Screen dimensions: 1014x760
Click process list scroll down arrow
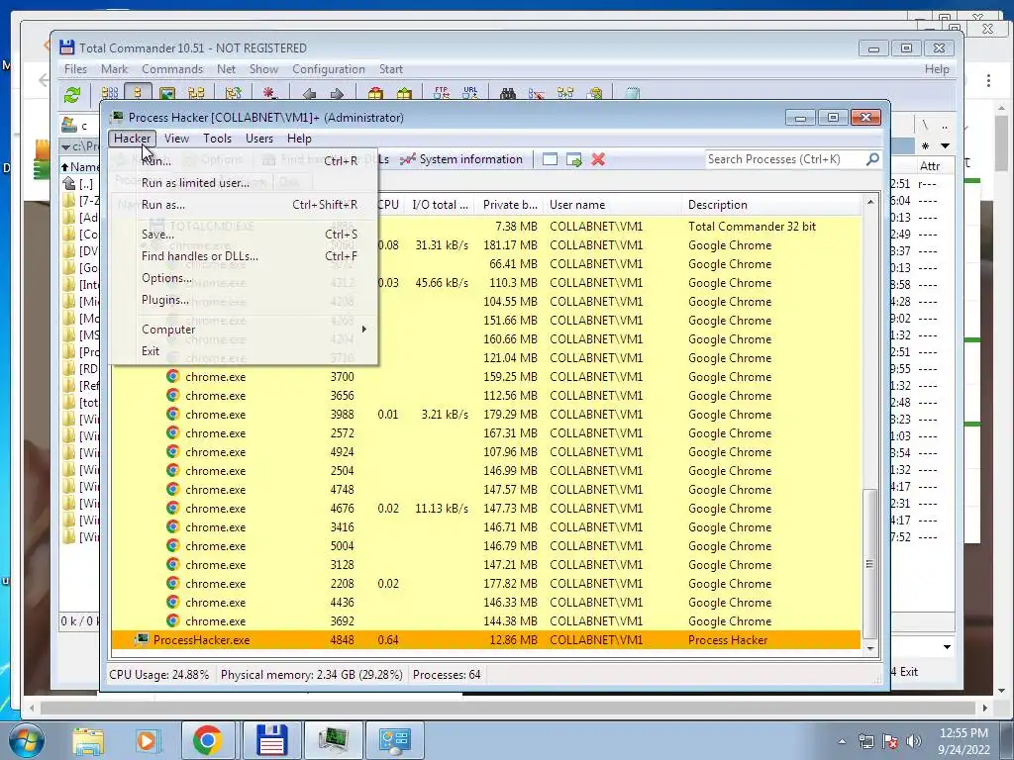[x=870, y=648]
